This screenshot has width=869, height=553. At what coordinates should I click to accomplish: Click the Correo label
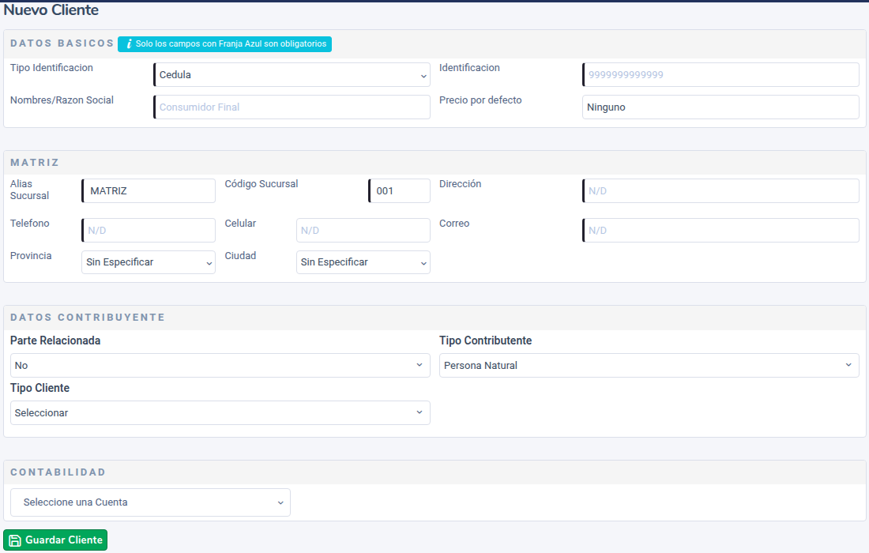coord(454,224)
